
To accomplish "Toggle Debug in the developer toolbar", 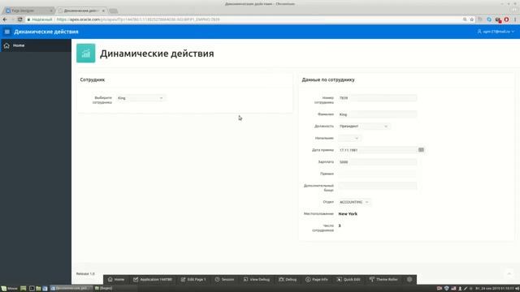I will point(288,279).
